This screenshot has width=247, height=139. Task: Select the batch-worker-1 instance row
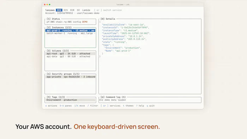pyautogui.click(x=70, y=34)
